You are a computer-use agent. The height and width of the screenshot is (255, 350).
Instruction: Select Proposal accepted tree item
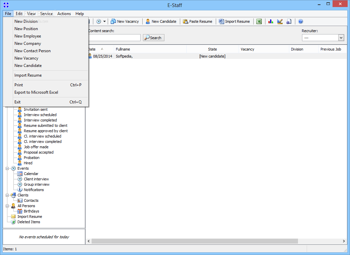[39, 152]
